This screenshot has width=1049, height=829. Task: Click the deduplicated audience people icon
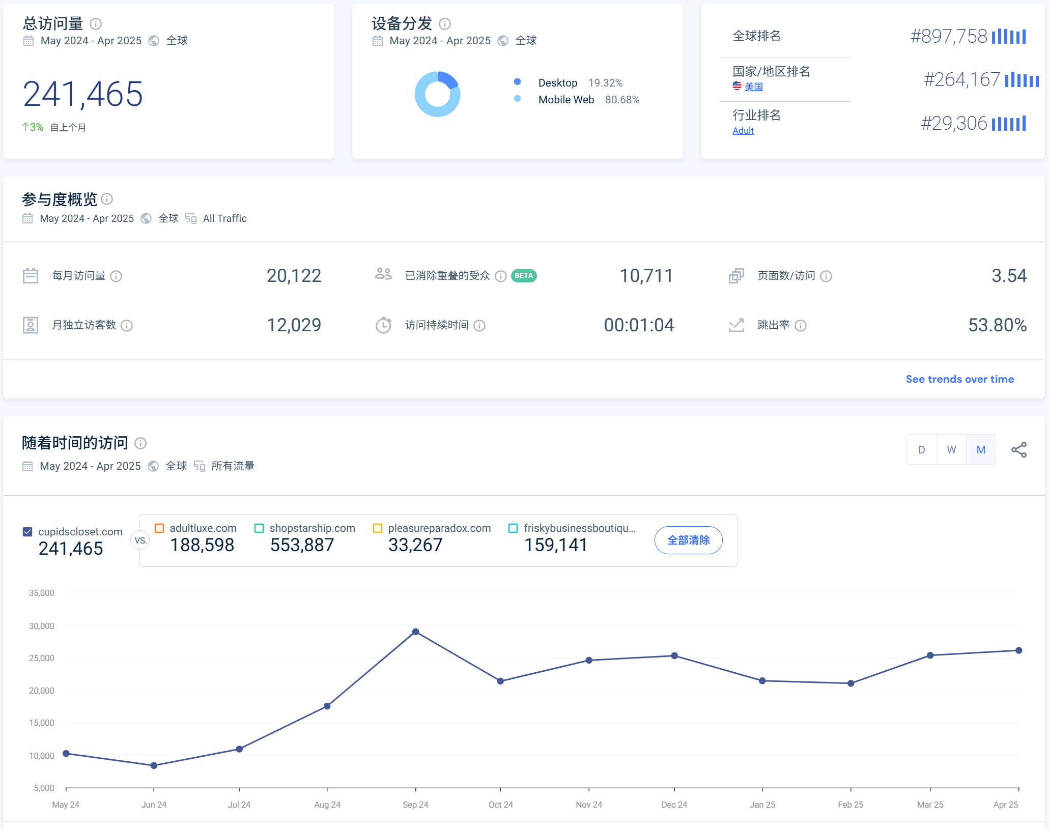point(383,274)
